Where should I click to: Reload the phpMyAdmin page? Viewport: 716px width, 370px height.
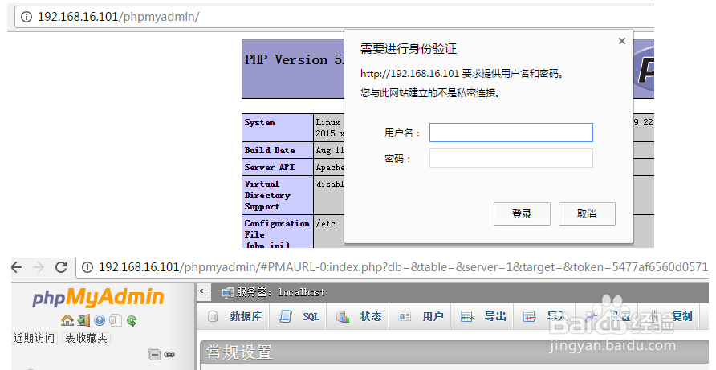(x=61, y=267)
